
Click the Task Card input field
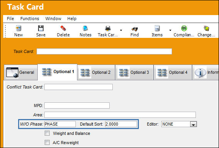pyautogui.click(x=104, y=51)
